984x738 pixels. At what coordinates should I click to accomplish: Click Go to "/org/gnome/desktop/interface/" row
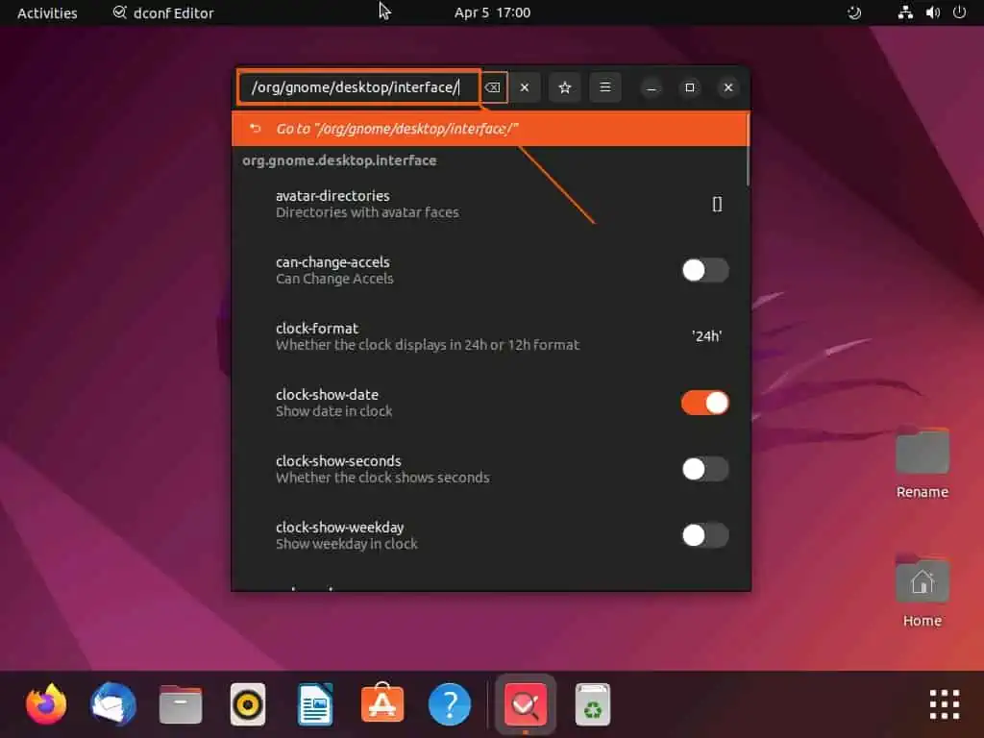pos(490,129)
